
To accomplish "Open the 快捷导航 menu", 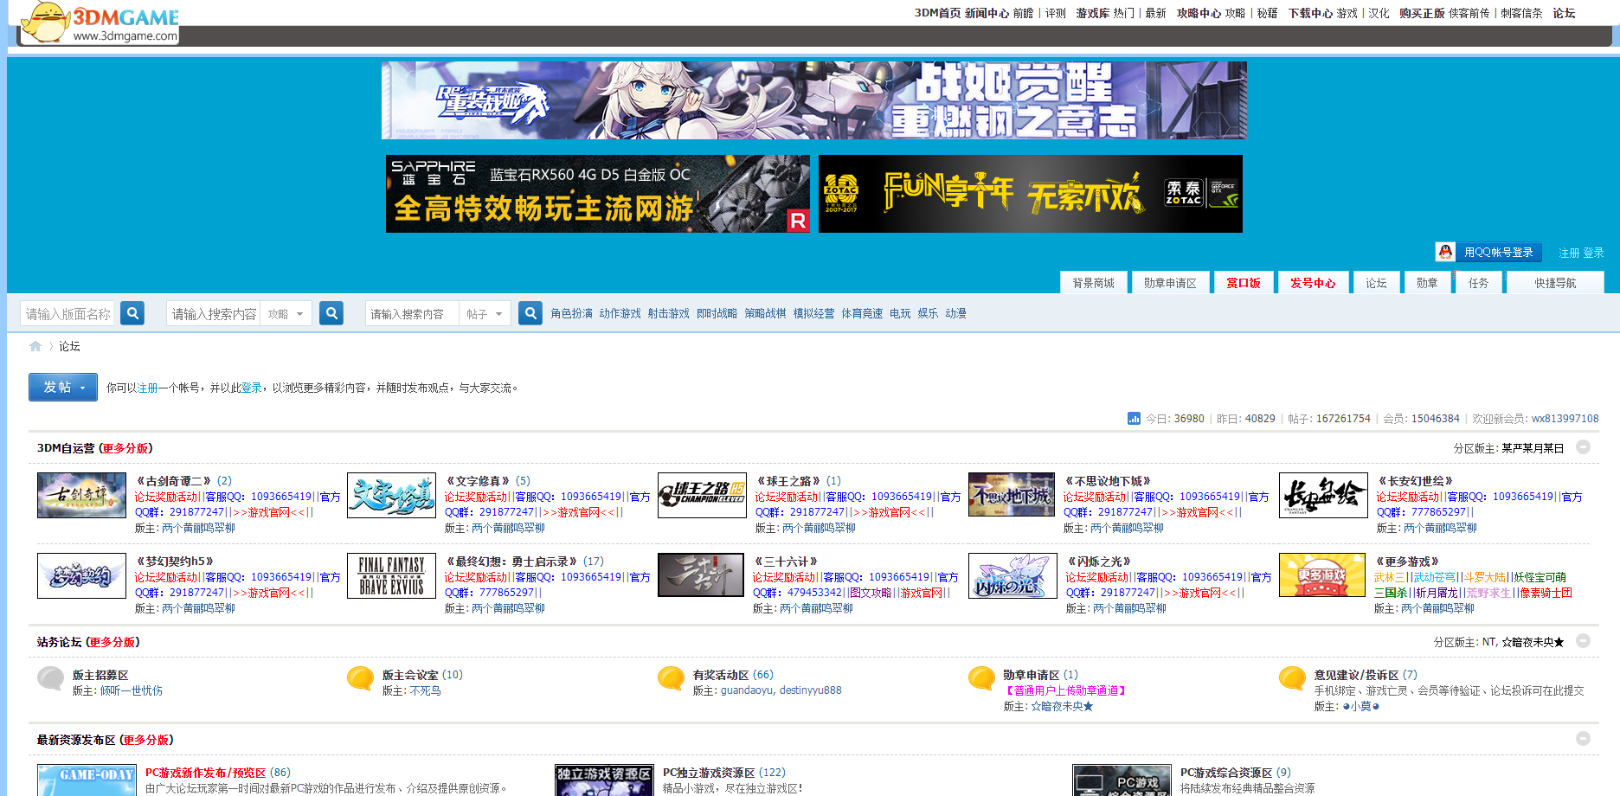I will [1555, 283].
